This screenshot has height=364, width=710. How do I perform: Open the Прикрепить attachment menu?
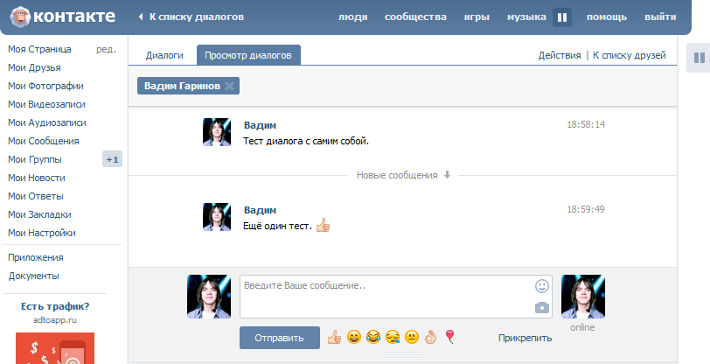[x=525, y=338]
